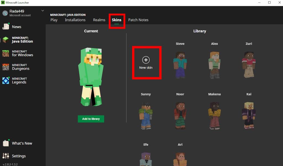
Task: Open the Patch Notes tab
Action: coord(138,20)
